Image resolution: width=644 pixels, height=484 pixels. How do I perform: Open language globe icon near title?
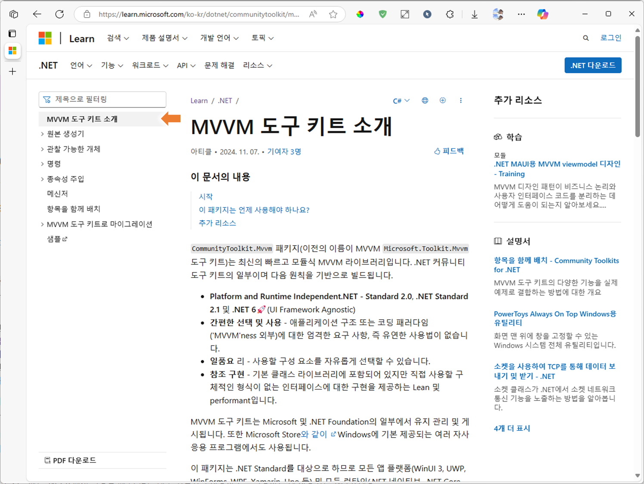(425, 100)
